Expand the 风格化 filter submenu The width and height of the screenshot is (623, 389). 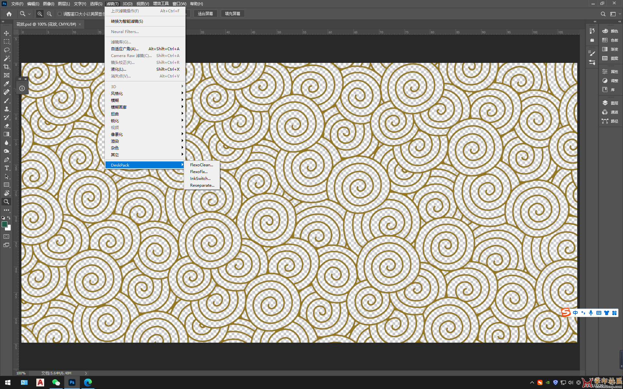pyautogui.click(x=145, y=93)
